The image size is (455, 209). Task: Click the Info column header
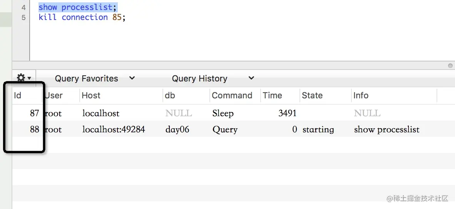click(x=394, y=95)
